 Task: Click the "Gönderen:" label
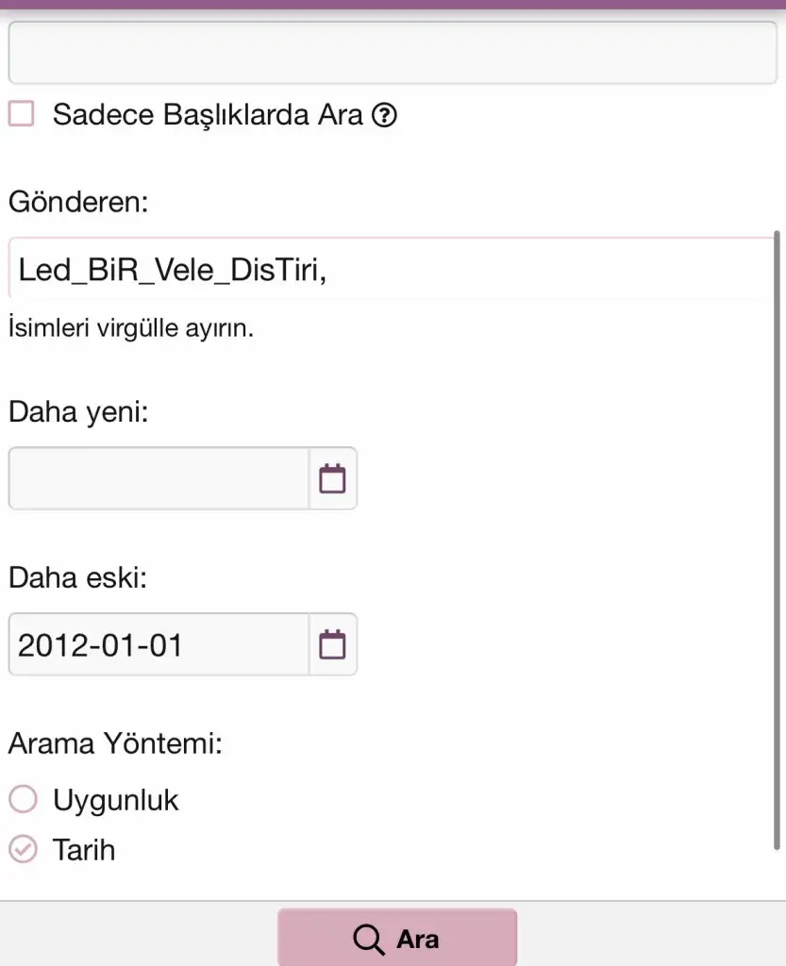[x=78, y=201]
